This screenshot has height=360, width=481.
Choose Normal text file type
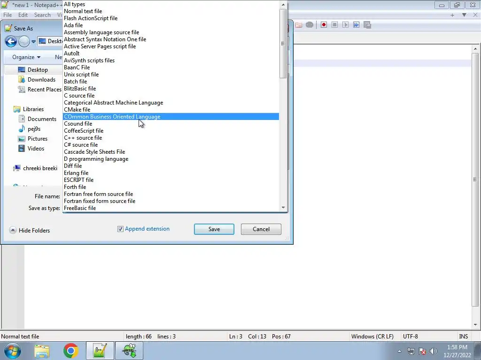tap(171, 11)
